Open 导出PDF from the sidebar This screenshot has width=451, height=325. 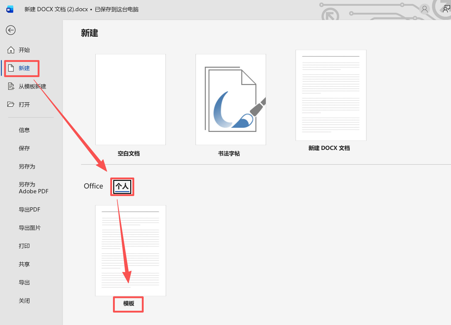[29, 209]
